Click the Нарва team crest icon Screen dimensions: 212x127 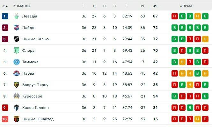[x=17, y=73]
